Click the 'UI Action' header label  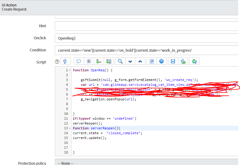tap(9, 5)
